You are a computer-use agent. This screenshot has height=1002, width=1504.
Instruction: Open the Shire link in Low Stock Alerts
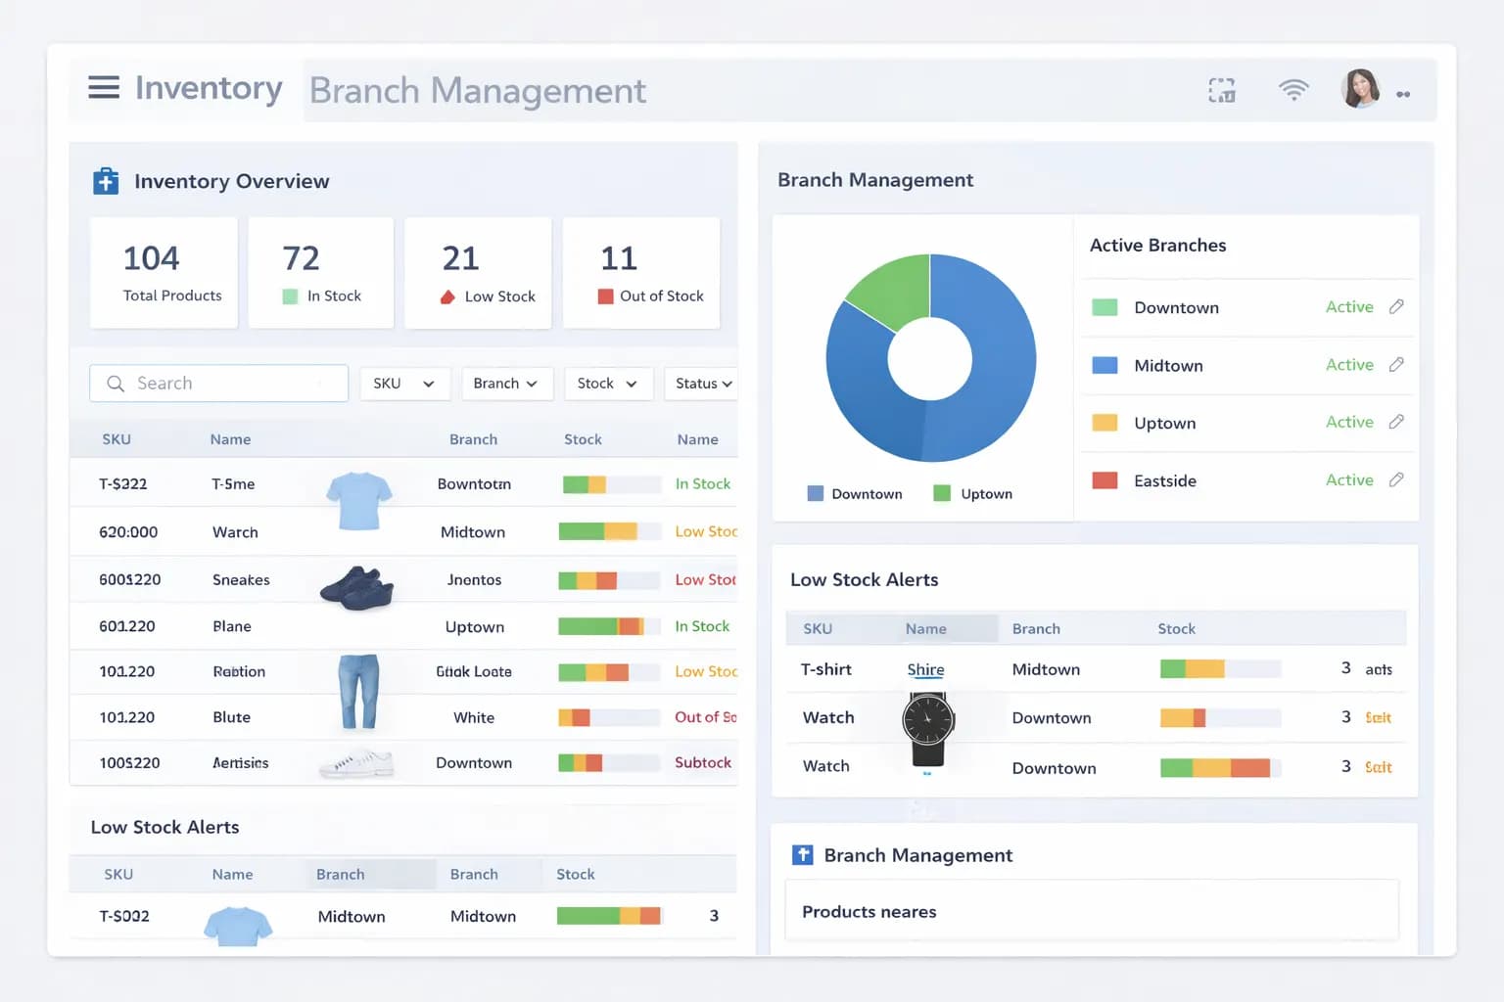[925, 669]
